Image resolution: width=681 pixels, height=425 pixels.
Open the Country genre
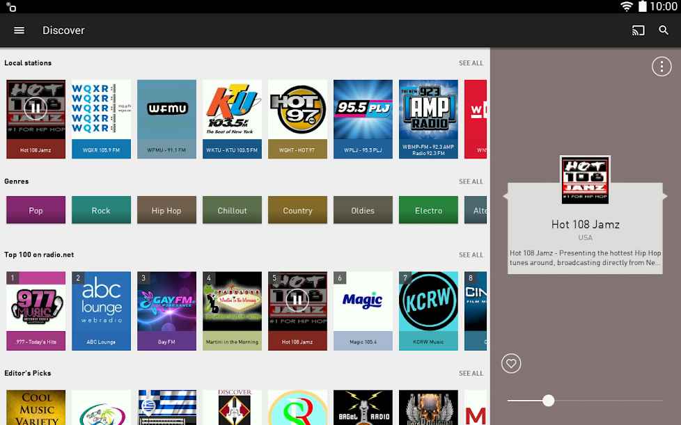(297, 210)
